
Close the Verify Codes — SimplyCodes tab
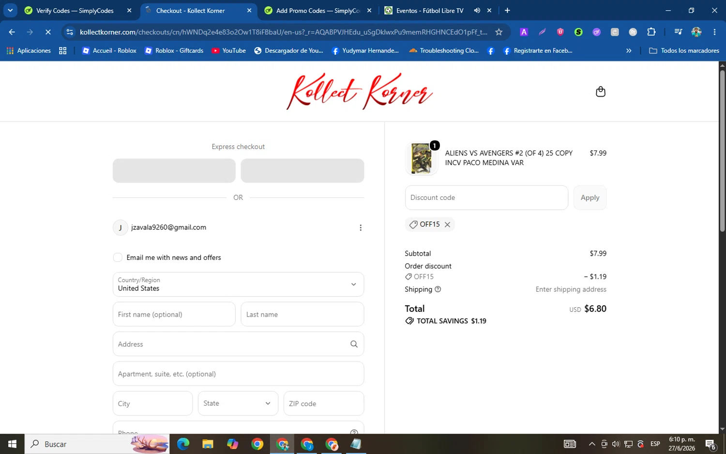click(x=129, y=10)
